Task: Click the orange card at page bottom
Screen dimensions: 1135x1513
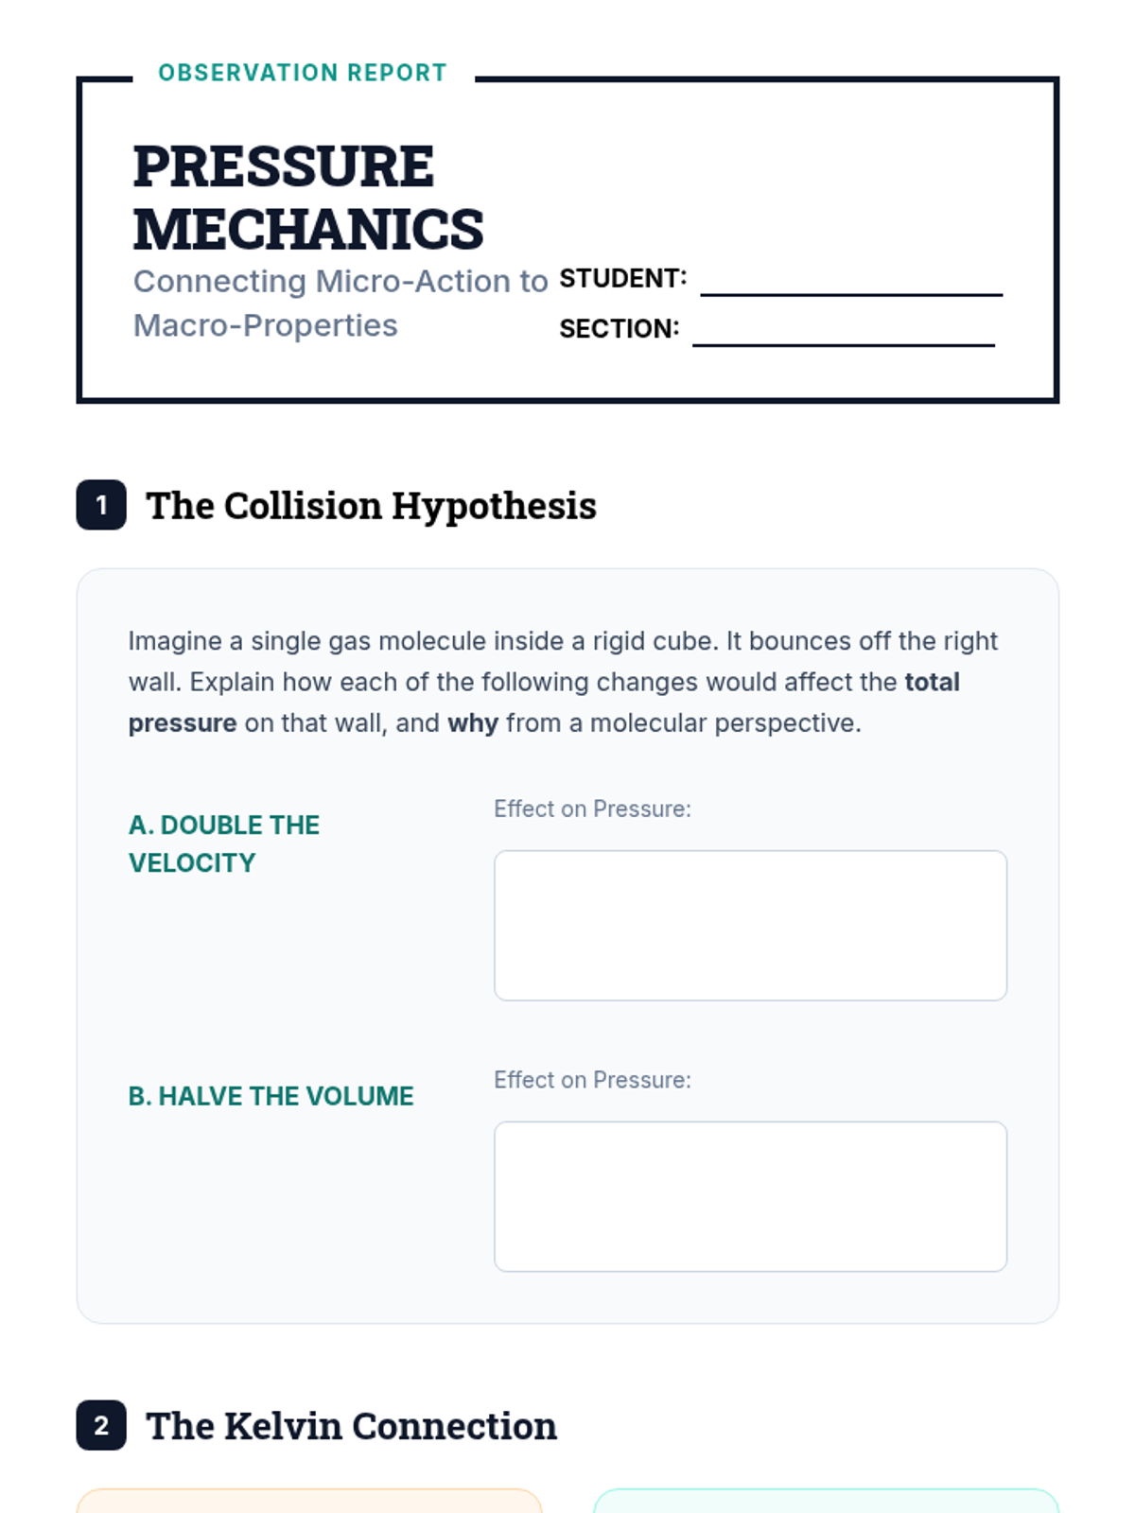Action: pyautogui.click(x=309, y=1502)
